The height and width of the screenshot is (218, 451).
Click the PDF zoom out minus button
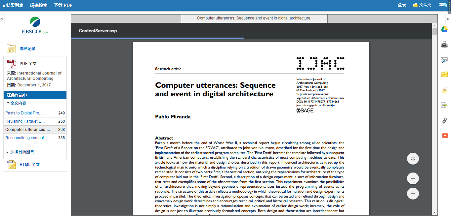[413, 193]
